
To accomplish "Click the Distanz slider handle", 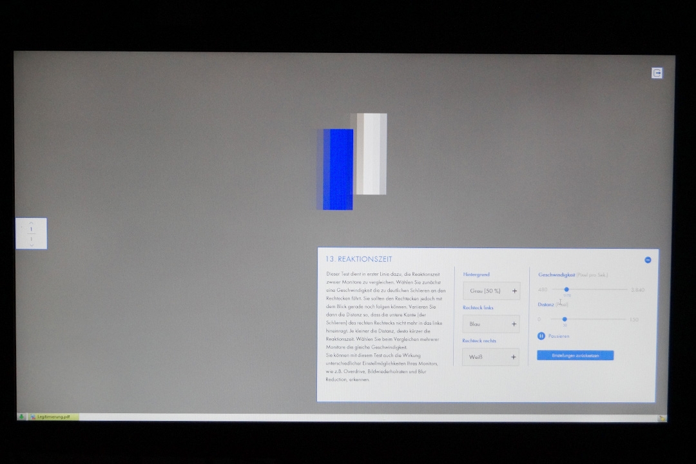I will click(x=565, y=319).
